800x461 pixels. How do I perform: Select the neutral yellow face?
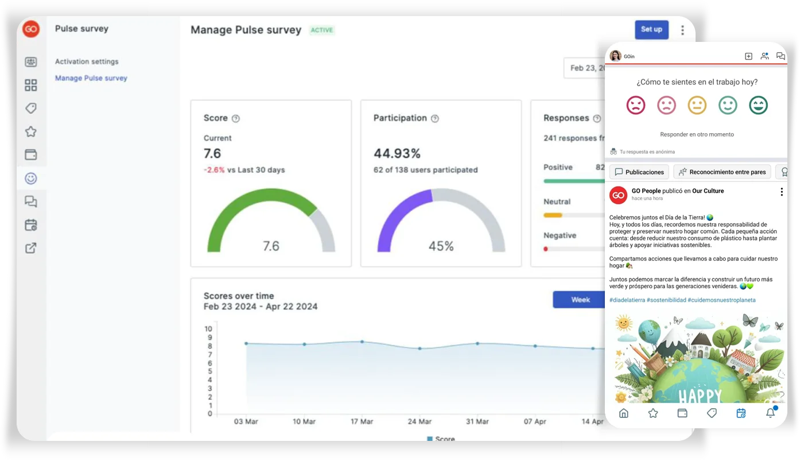697,105
